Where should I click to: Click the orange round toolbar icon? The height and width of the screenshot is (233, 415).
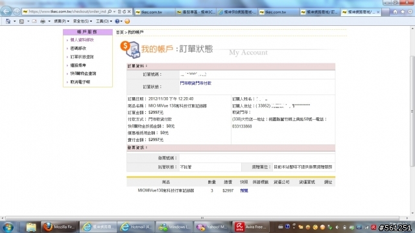coord(127,21)
